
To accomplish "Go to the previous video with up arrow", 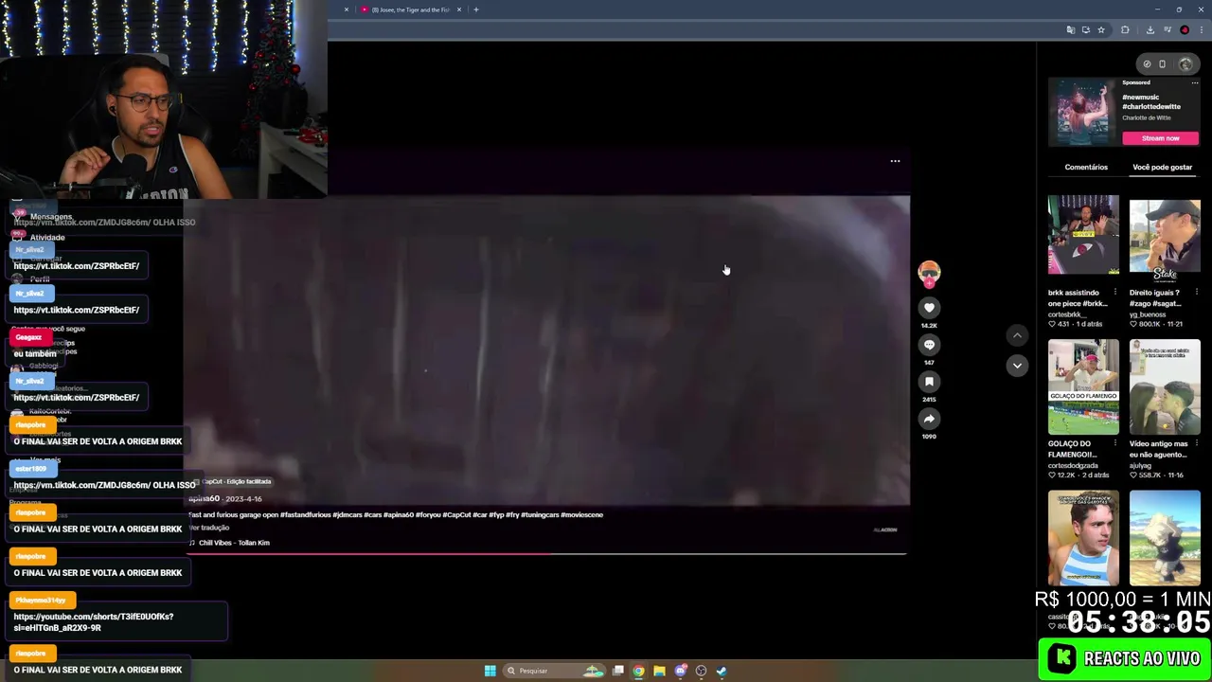I will [1017, 335].
